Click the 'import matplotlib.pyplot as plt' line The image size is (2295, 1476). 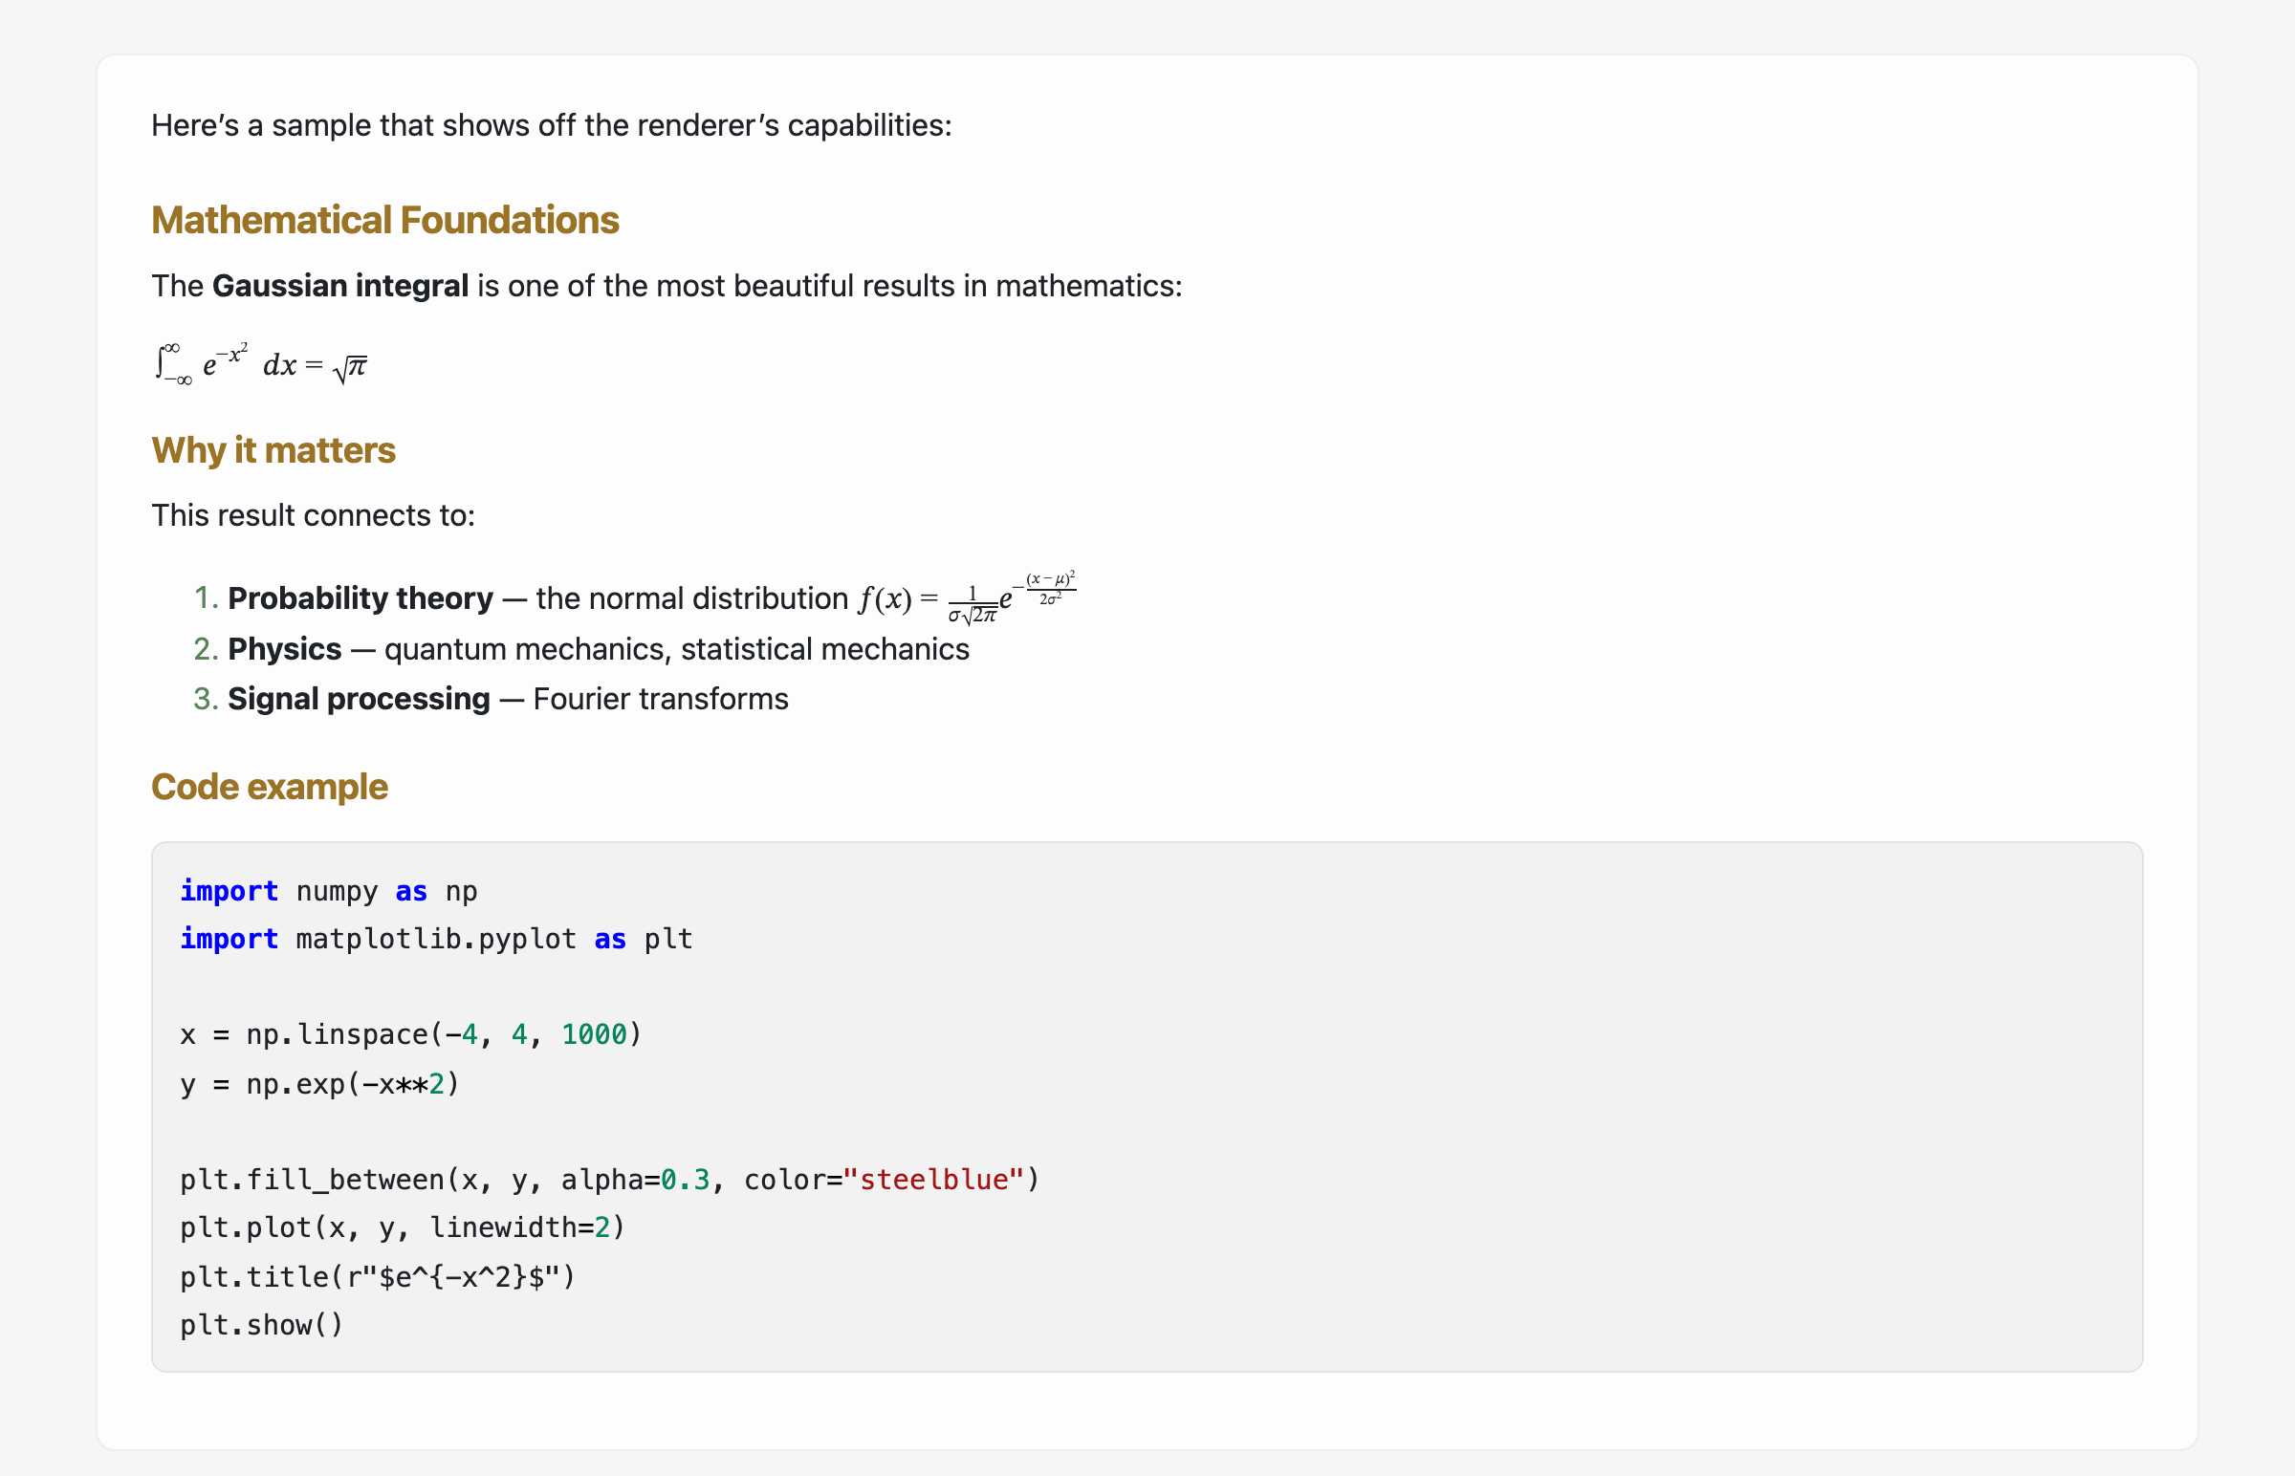436,940
